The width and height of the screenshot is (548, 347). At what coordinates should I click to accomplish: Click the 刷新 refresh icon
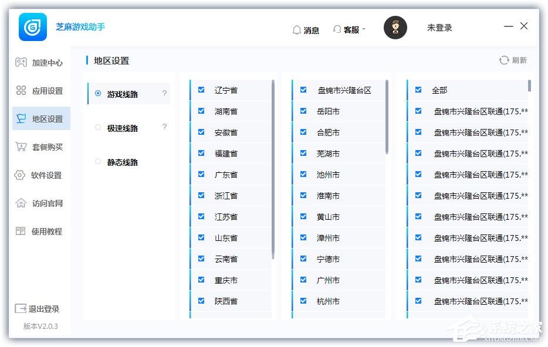(503, 60)
